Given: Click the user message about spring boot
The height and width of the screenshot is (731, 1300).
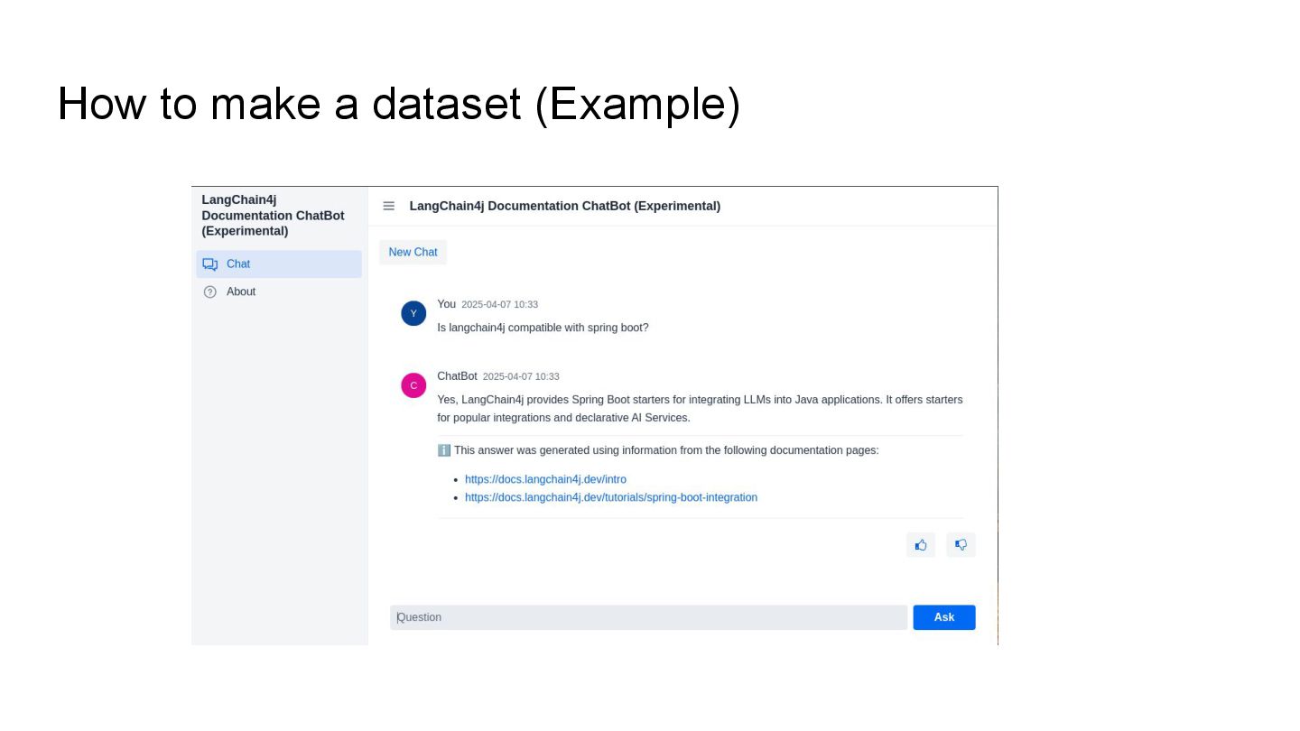Looking at the screenshot, I should (x=543, y=328).
